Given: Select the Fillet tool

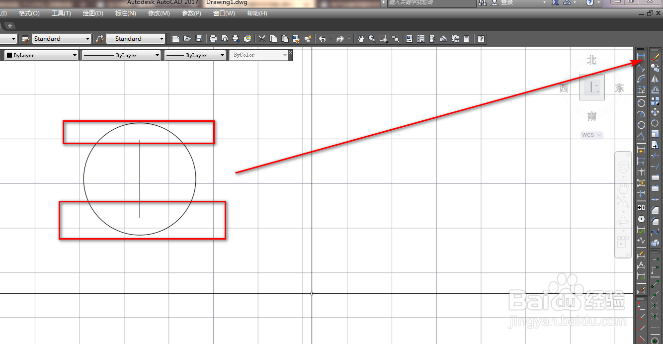Looking at the screenshot, I should [655, 221].
